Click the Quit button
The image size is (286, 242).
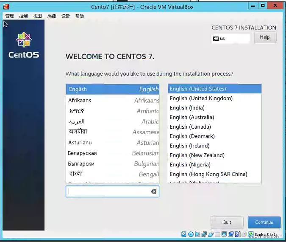[227, 222]
